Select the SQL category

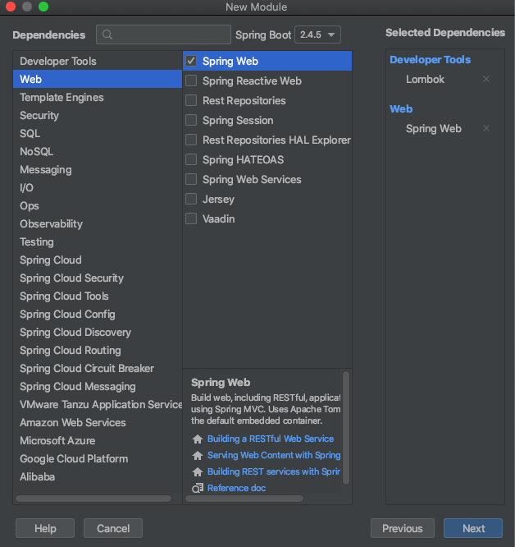point(98,133)
